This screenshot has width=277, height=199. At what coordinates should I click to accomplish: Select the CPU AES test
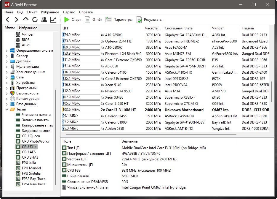tap(29, 152)
